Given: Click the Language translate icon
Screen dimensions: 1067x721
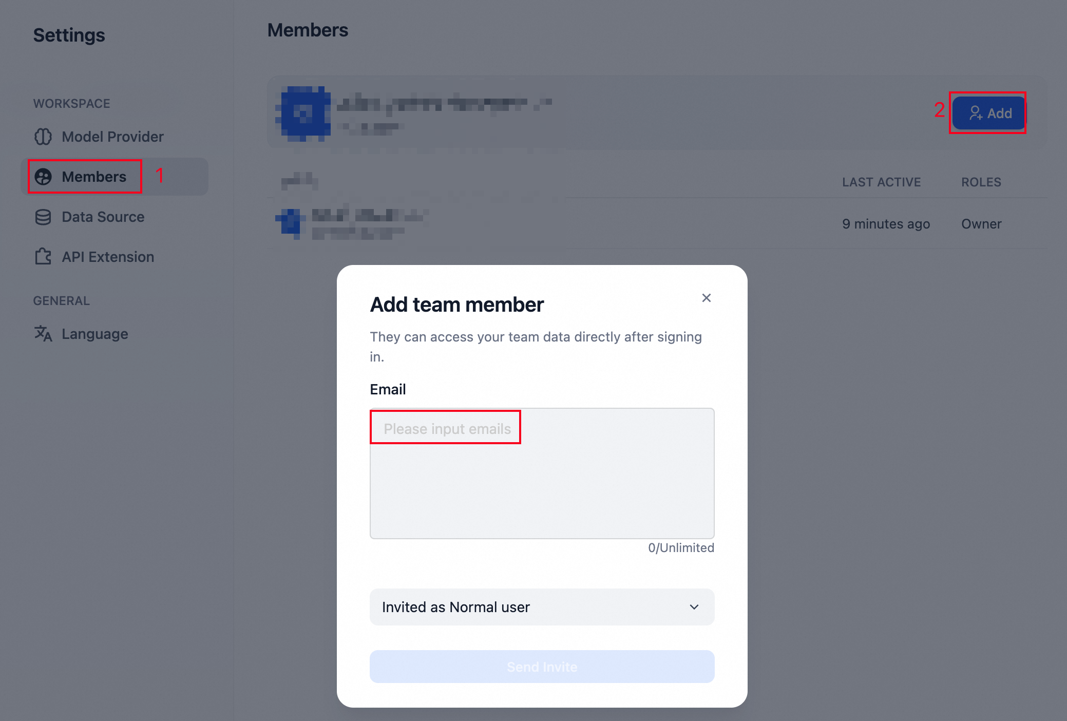Looking at the screenshot, I should (43, 334).
